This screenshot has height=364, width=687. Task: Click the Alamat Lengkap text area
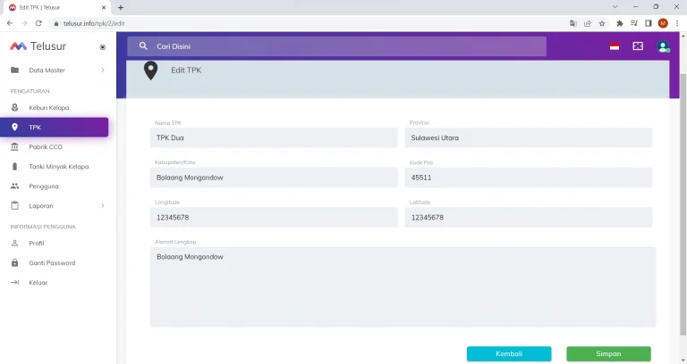tap(403, 287)
